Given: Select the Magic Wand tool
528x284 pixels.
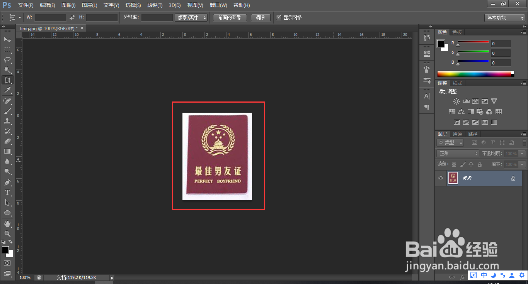Looking at the screenshot, I should pyautogui.click(x=7, y=70).
